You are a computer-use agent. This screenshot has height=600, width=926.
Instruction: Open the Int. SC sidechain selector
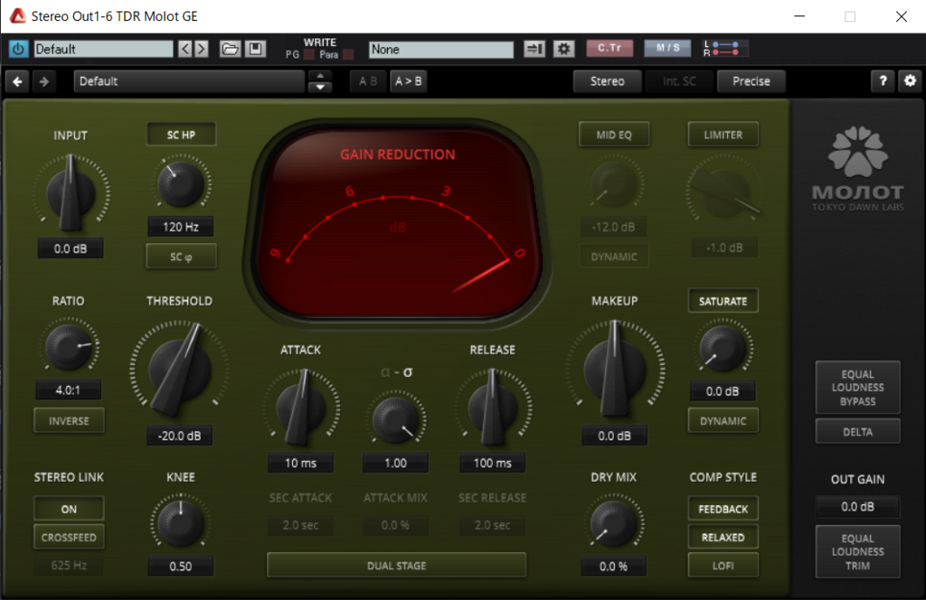(679, 80)
